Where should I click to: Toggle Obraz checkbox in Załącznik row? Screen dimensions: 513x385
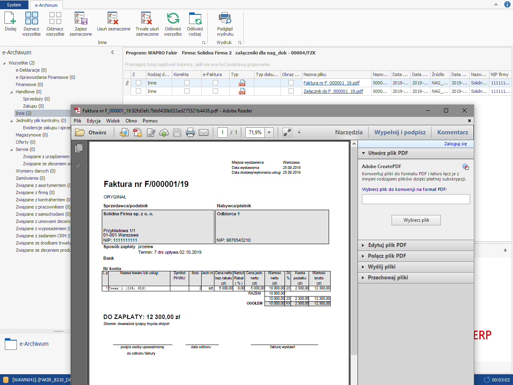tap(291, 91)
